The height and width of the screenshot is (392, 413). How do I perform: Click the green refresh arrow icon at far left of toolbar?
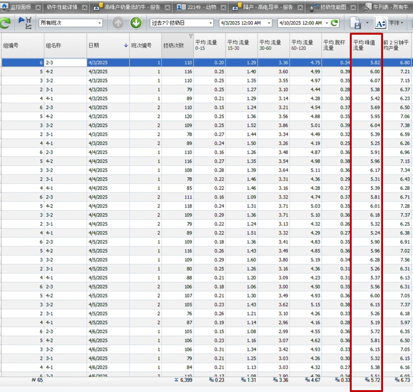click(5, 23)
